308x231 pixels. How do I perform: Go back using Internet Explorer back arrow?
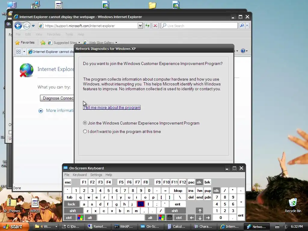18,26
